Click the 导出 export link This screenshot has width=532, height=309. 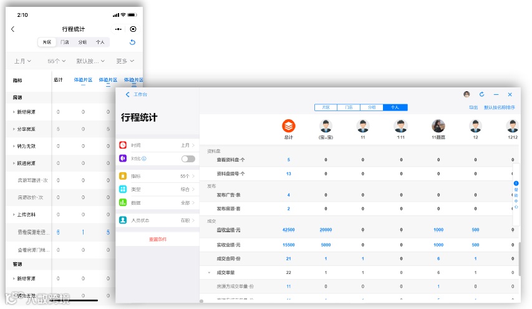pos(473,107)
